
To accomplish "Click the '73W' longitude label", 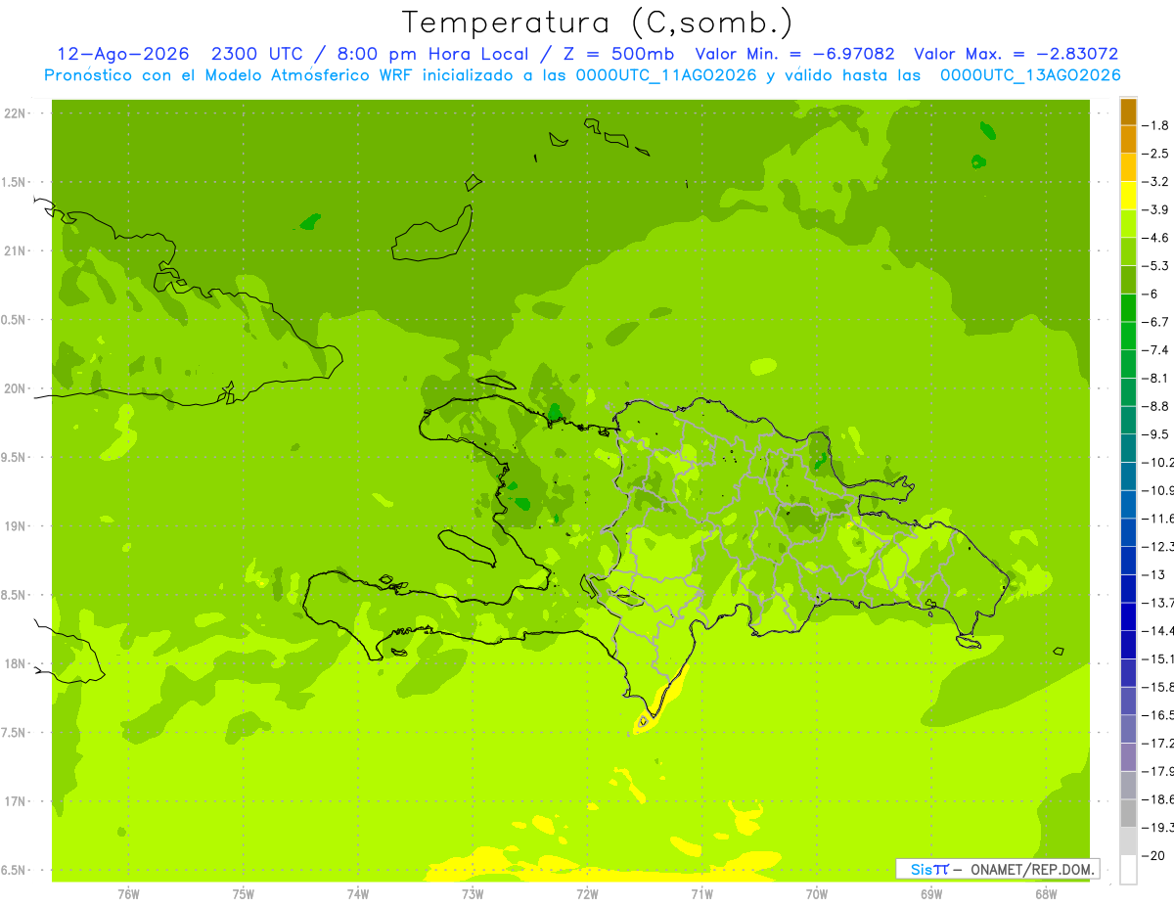I will [x=473, y=894].
